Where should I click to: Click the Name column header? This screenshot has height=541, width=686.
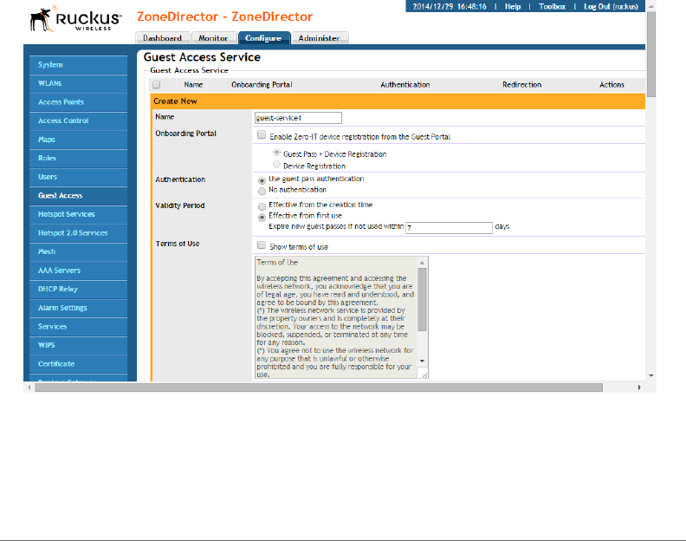click(193, 85)
